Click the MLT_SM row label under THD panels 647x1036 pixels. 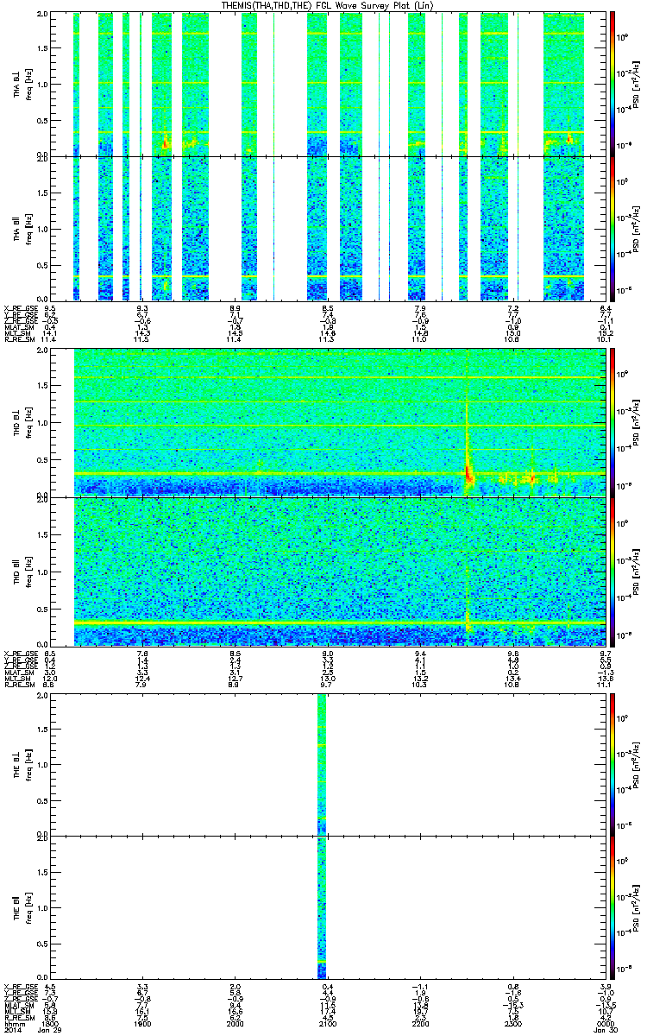point(17,678)
